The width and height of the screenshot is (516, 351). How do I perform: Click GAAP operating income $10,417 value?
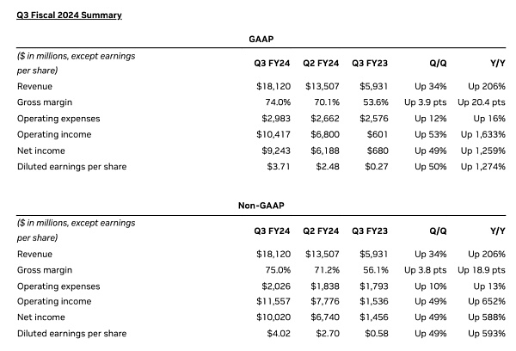274,134
